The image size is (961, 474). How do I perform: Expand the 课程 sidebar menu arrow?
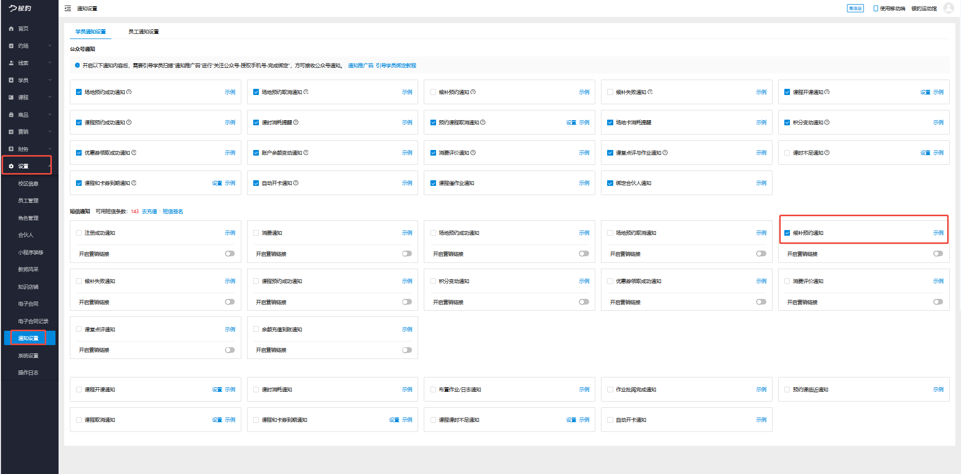(x=50, y=97)
